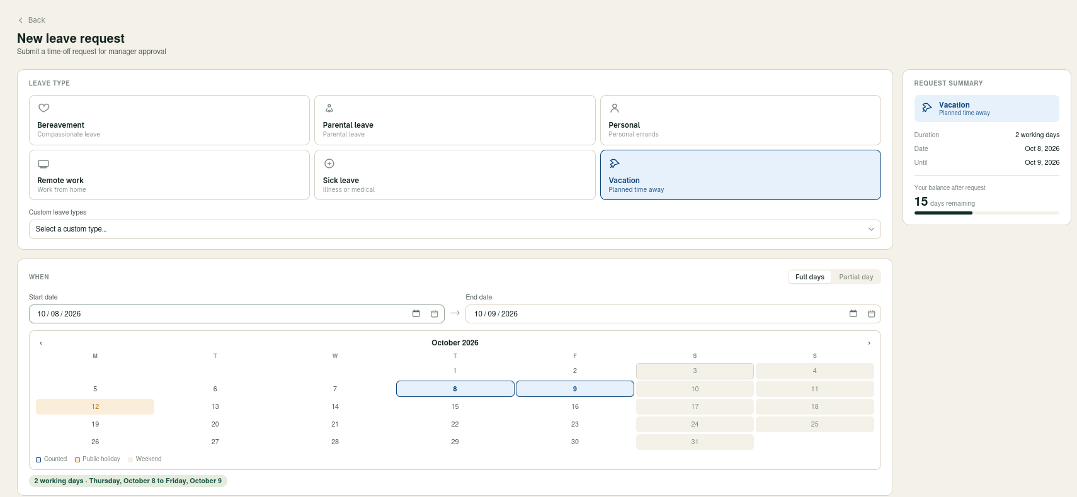
Task: Switch to Partial day mode
Action: (x=856, y=277)
